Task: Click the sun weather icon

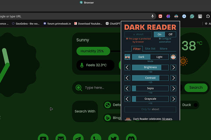Action: click(183, 61)
